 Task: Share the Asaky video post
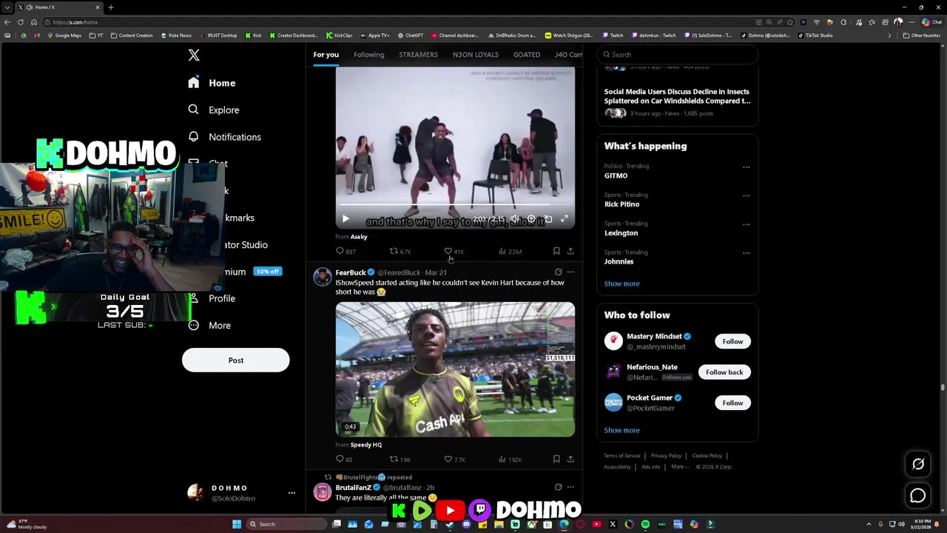[570, 252]
